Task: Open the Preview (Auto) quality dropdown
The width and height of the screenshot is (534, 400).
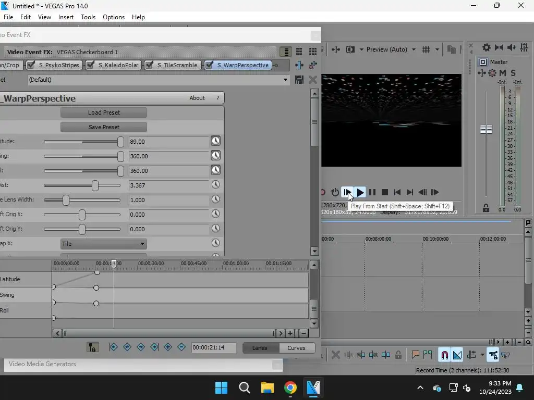Action: click(x=391, y=49)
